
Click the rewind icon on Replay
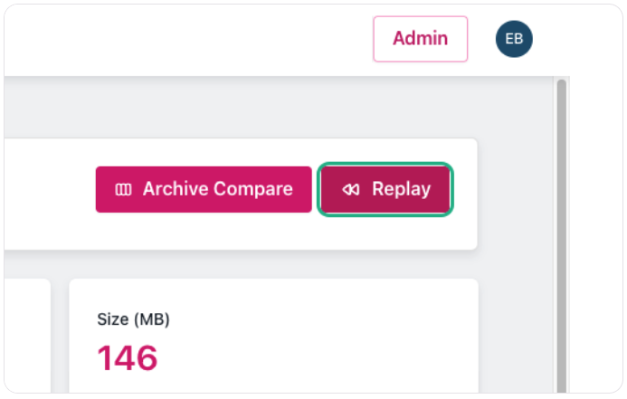(x=351, y=189)
